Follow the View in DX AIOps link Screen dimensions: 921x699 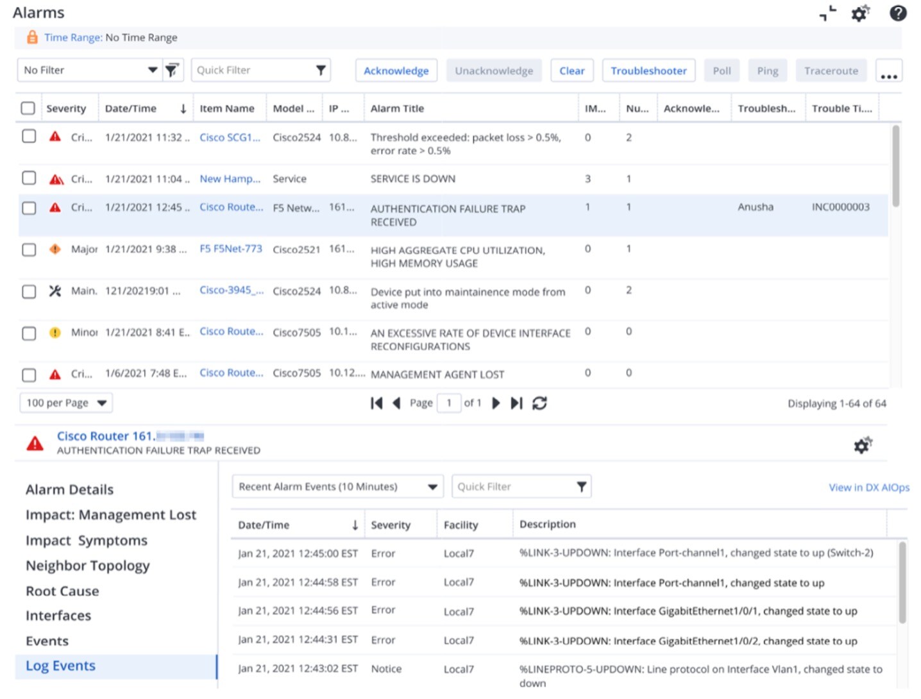click(868, 487)
